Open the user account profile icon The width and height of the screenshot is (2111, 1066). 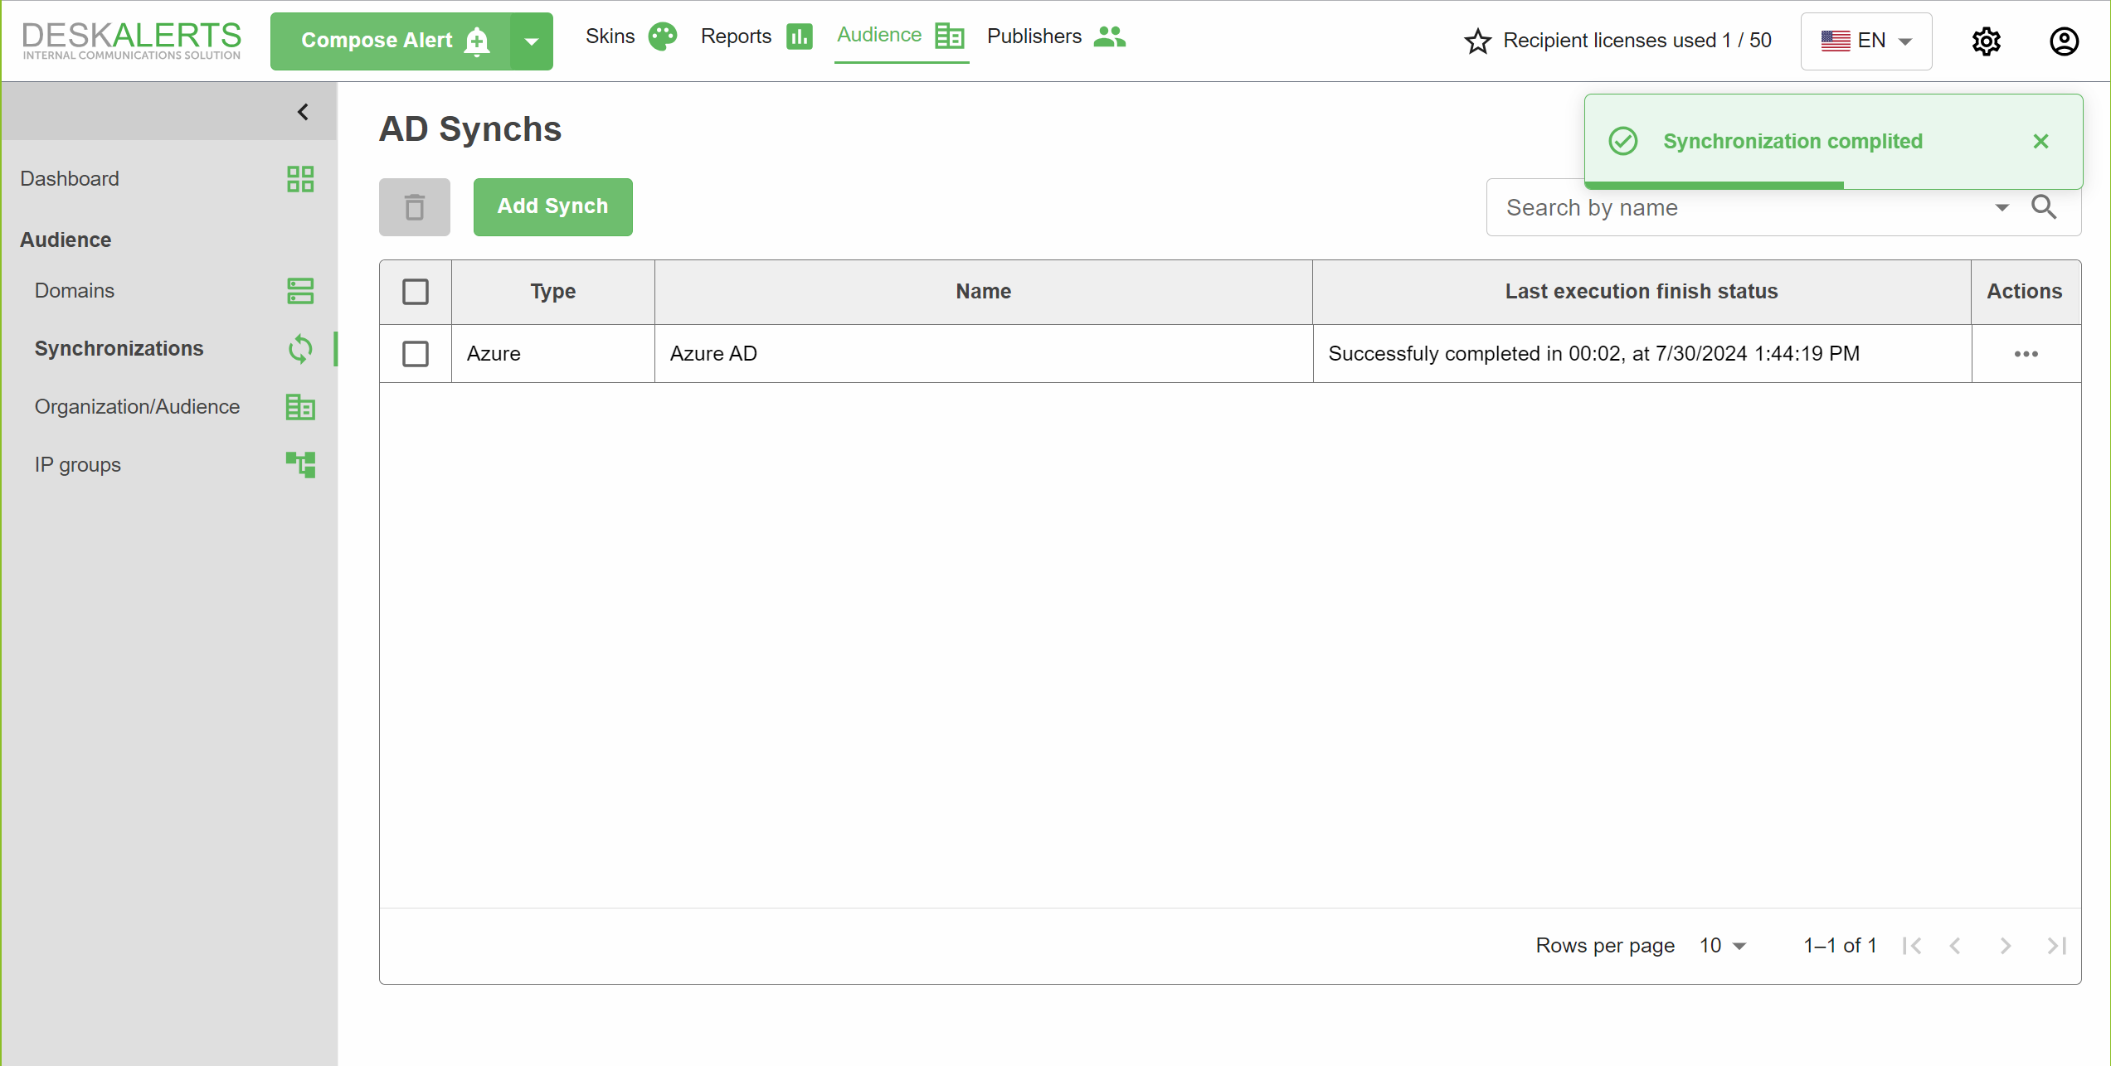click(x=2064, y=41)
